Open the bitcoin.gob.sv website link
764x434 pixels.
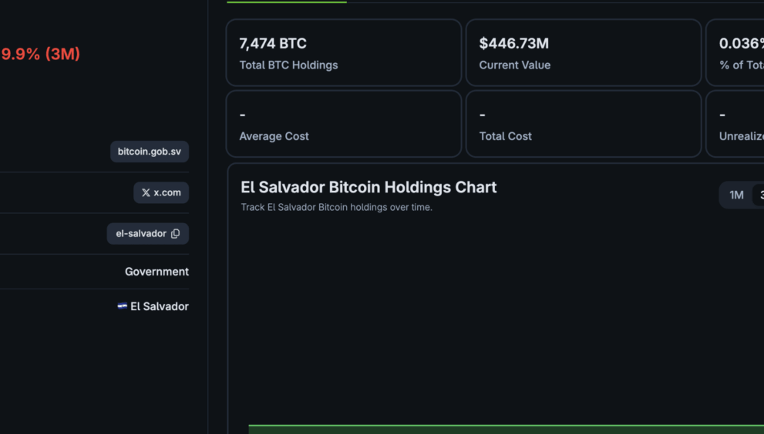(x=150, y=152)
